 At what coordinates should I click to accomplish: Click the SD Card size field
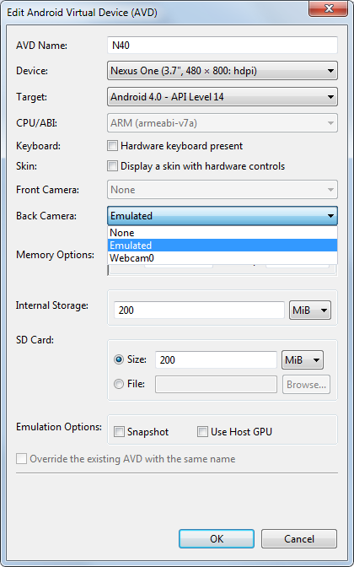216,359
